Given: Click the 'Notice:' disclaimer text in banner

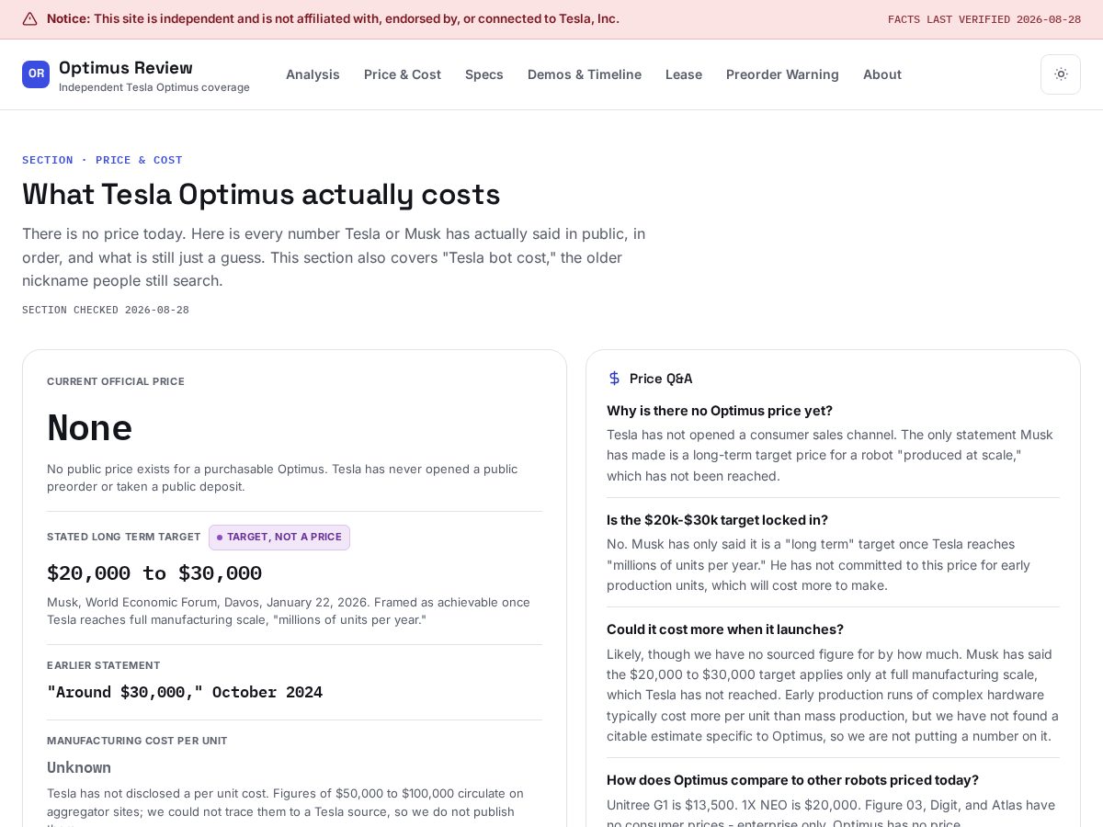Looking at the screenshot, I should [x=334, y=19].
